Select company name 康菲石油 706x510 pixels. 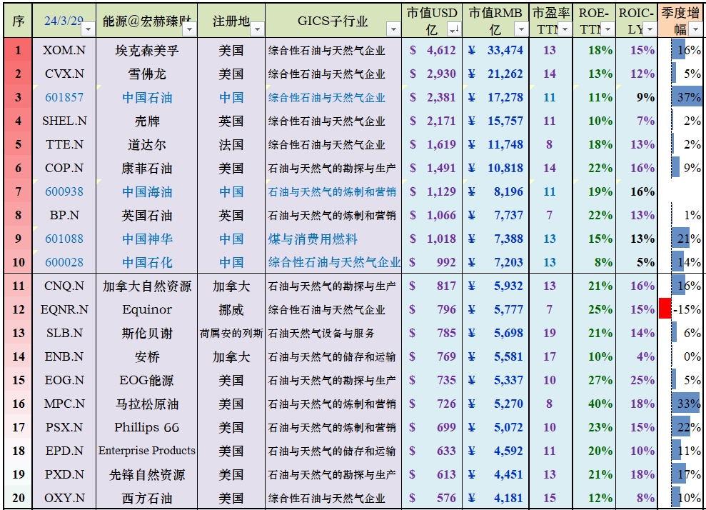147,168
